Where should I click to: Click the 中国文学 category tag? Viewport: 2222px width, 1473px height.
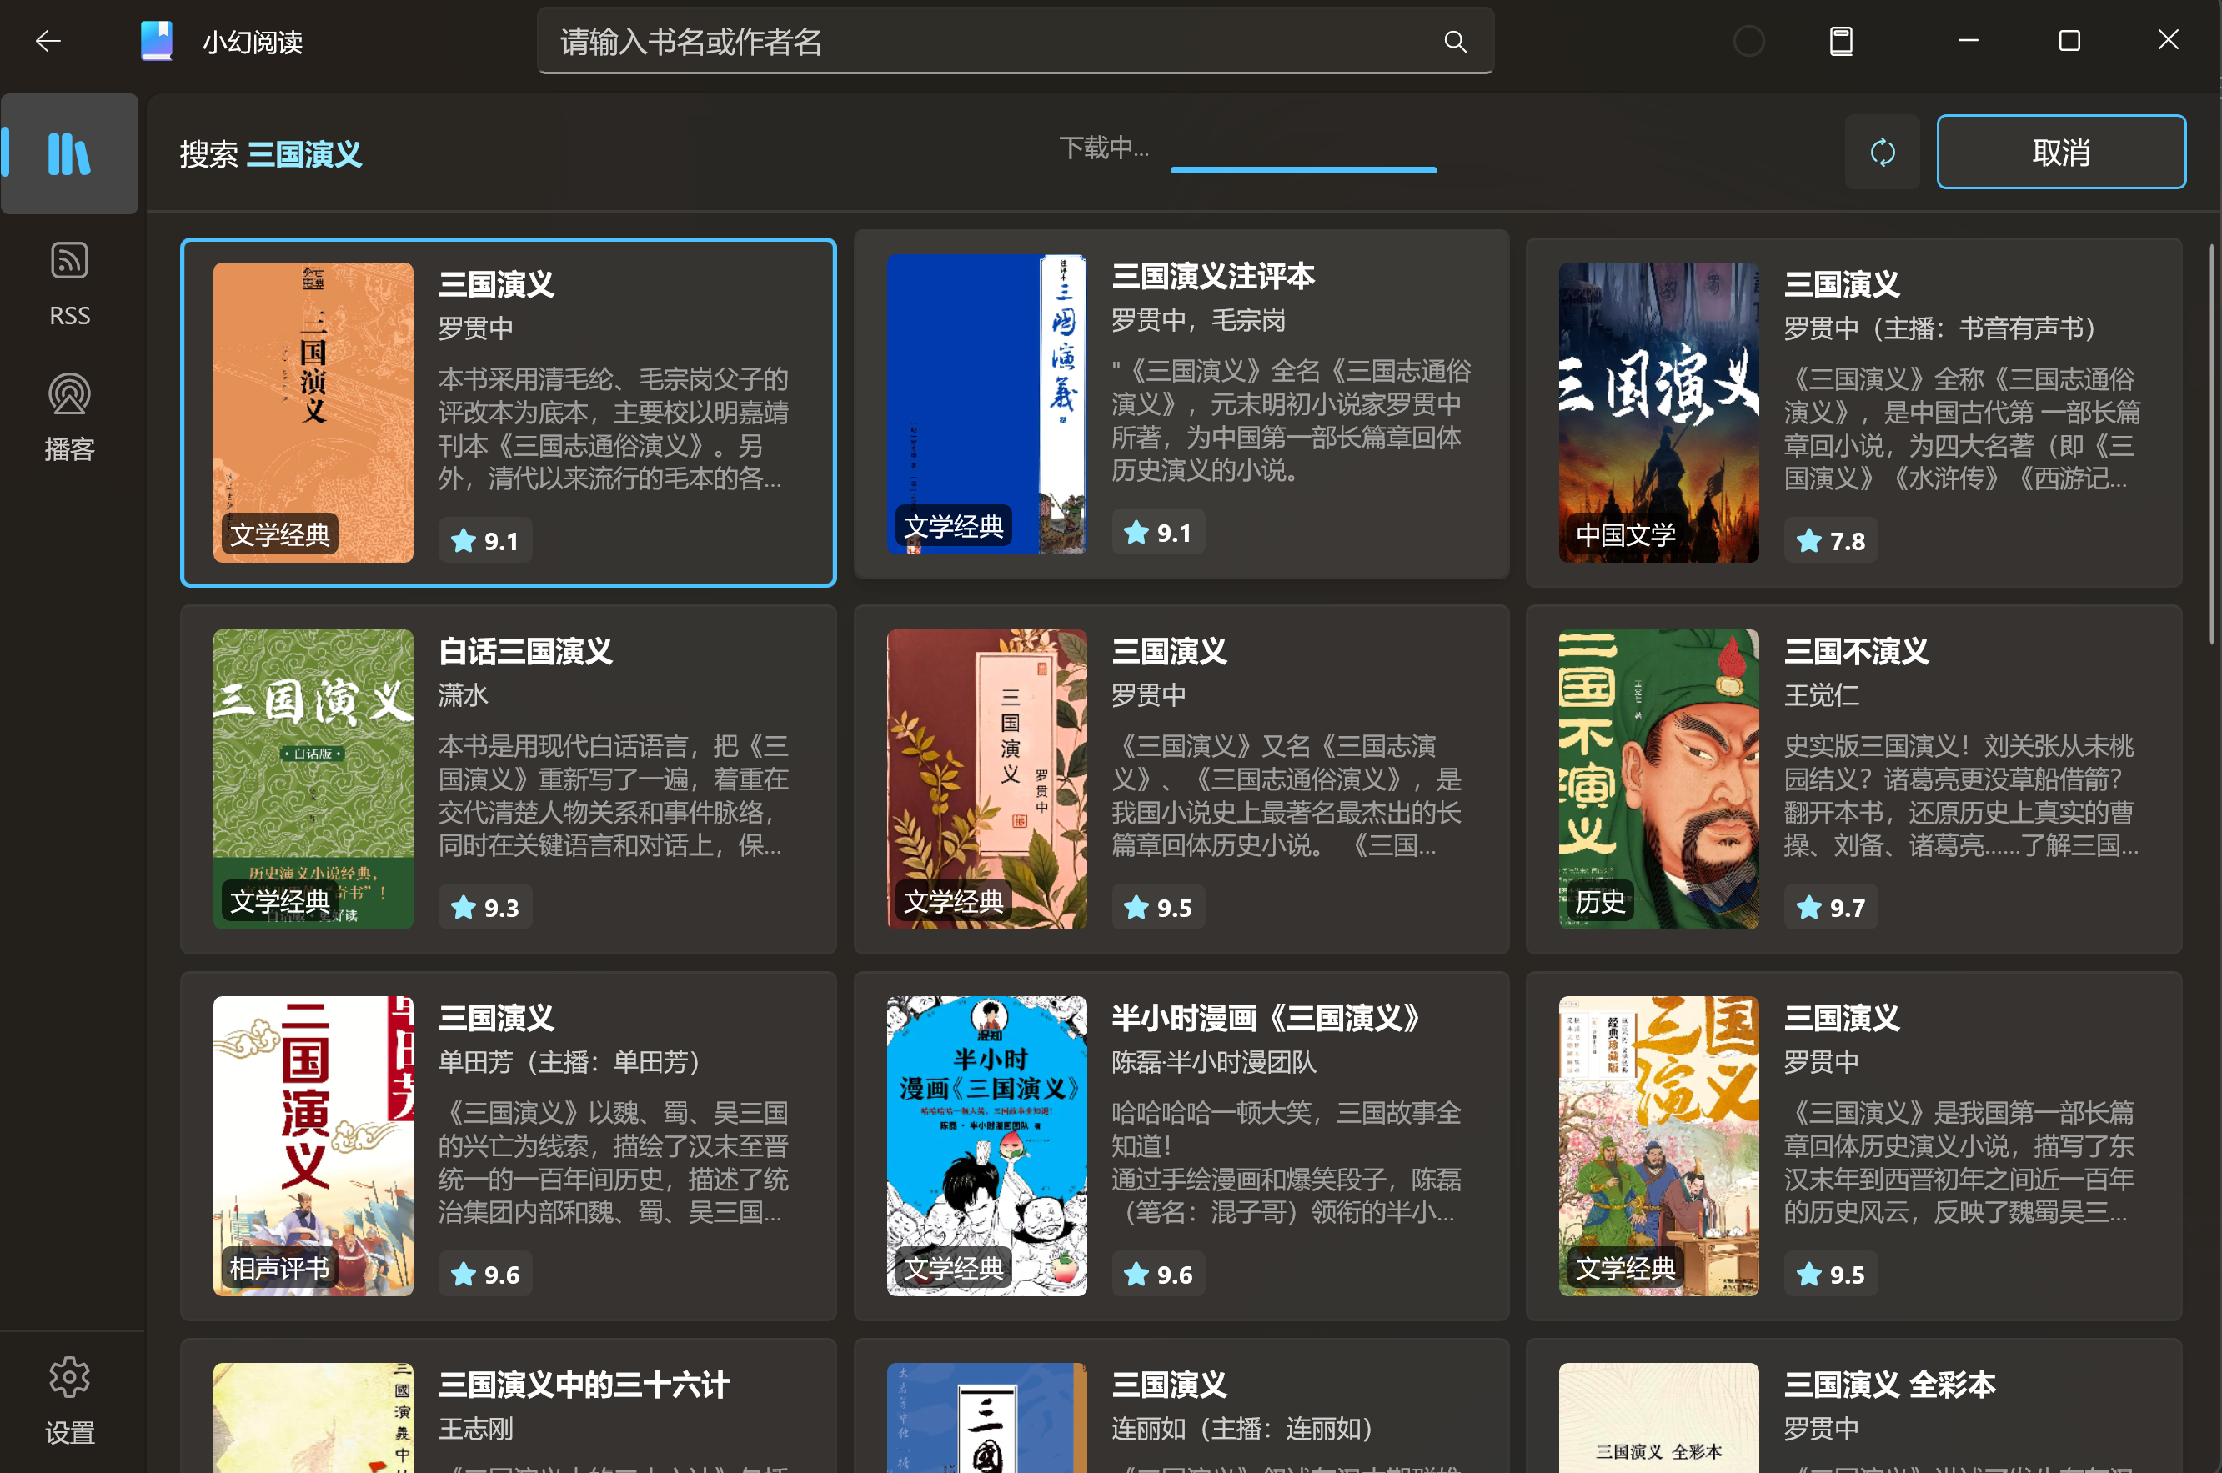click(x=1627, y=534)
